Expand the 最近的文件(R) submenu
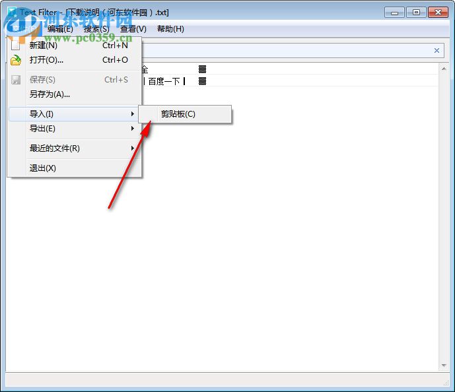The width and height of the screenshot is (455, 392). tap(75, 148)
